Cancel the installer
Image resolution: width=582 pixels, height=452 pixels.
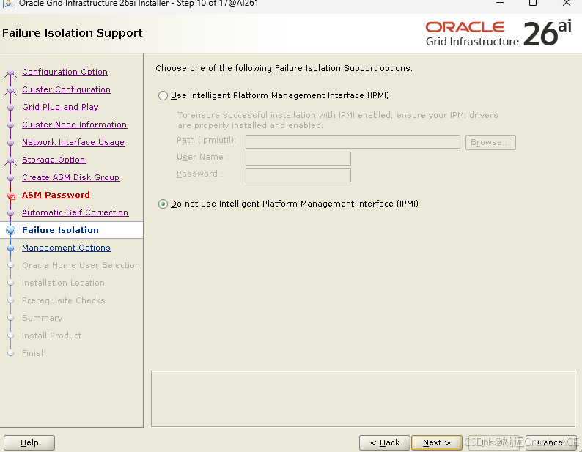[x=550, y=442]
